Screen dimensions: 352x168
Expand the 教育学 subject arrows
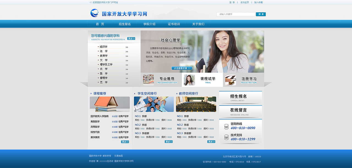(x=127, y=56)
